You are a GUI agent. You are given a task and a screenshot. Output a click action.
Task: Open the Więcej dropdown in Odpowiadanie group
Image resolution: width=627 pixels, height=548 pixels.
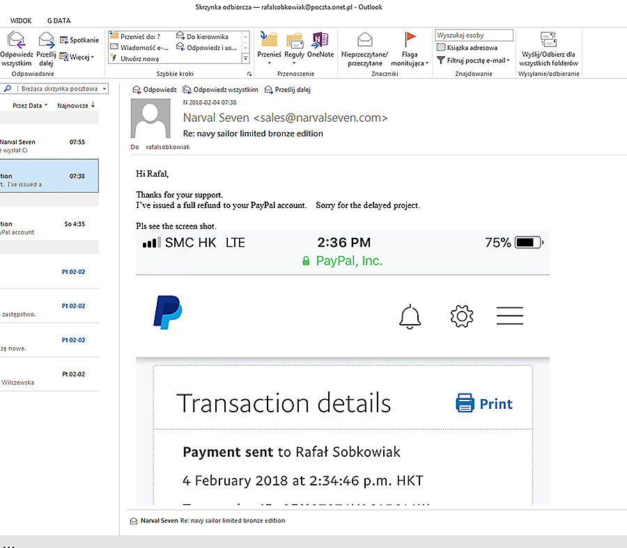(77, 56)
